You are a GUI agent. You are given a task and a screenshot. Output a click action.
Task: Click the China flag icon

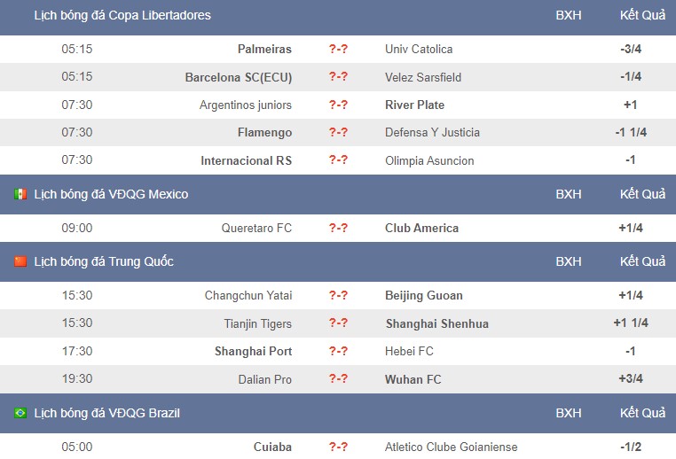coord(20,261)
